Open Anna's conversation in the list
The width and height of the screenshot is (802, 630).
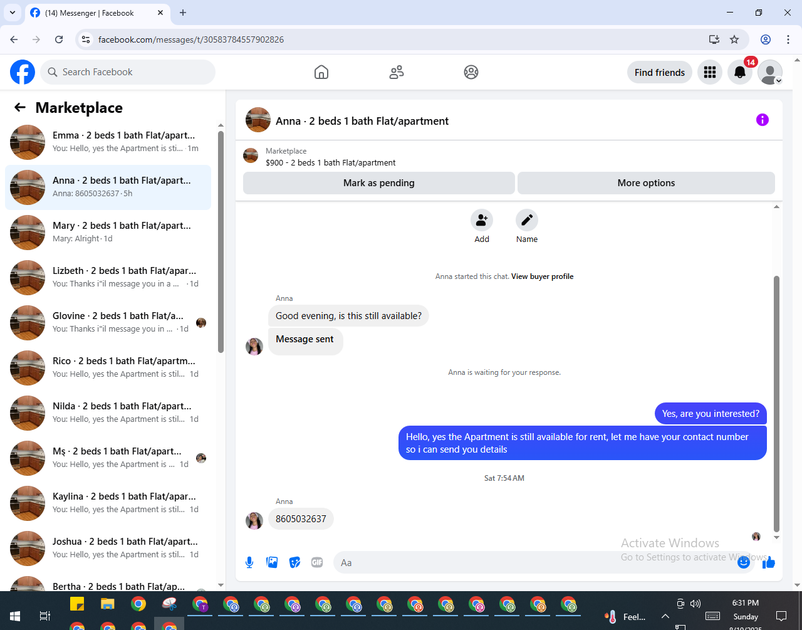pos(108,187)
